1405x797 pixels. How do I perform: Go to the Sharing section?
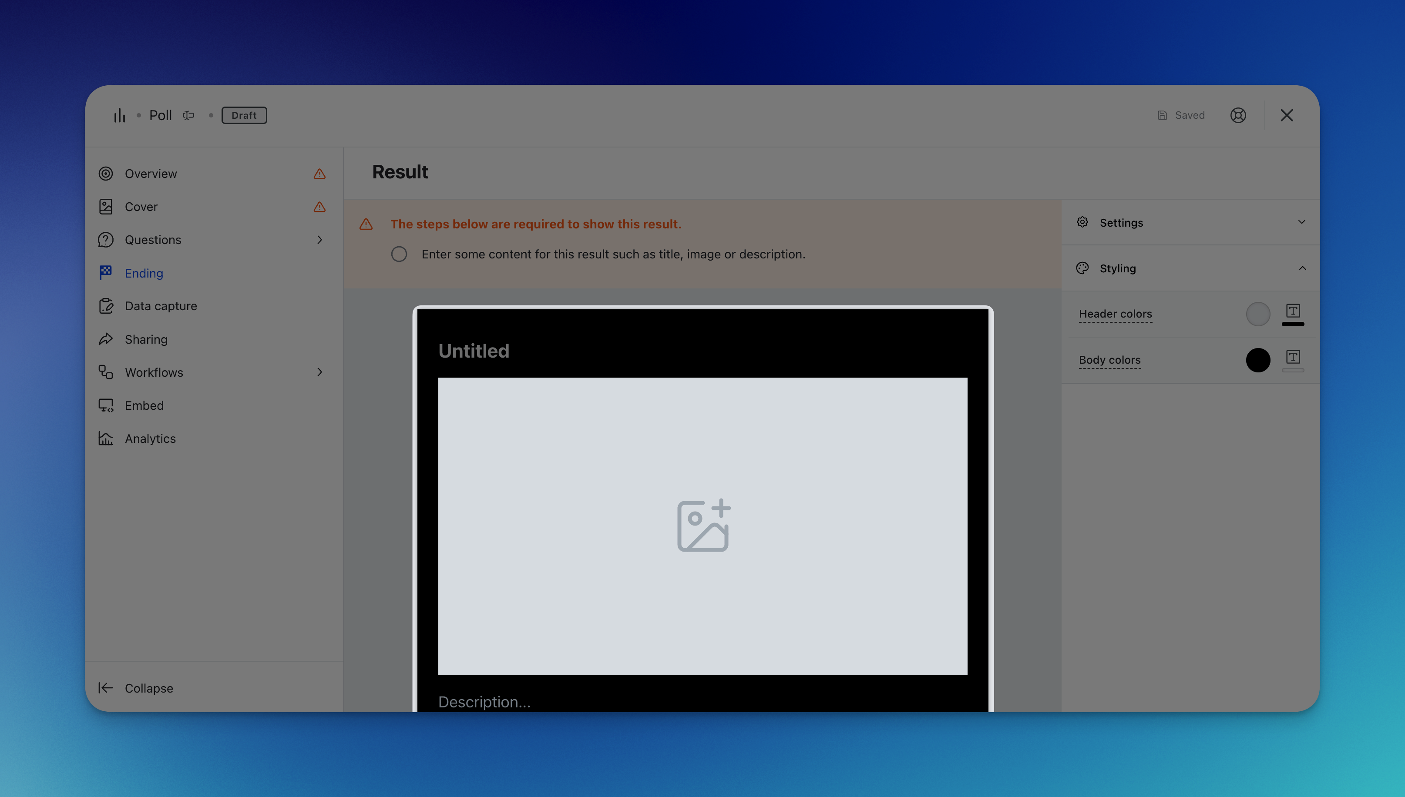pyautogui.click(x=146, y=339)
